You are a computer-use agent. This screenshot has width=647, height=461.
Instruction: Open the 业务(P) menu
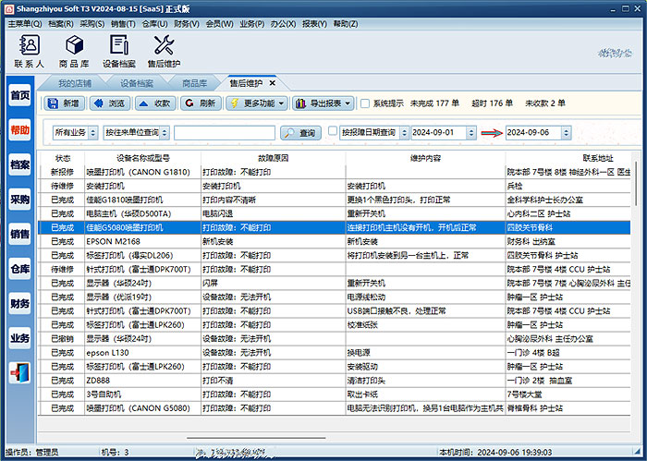251,24
